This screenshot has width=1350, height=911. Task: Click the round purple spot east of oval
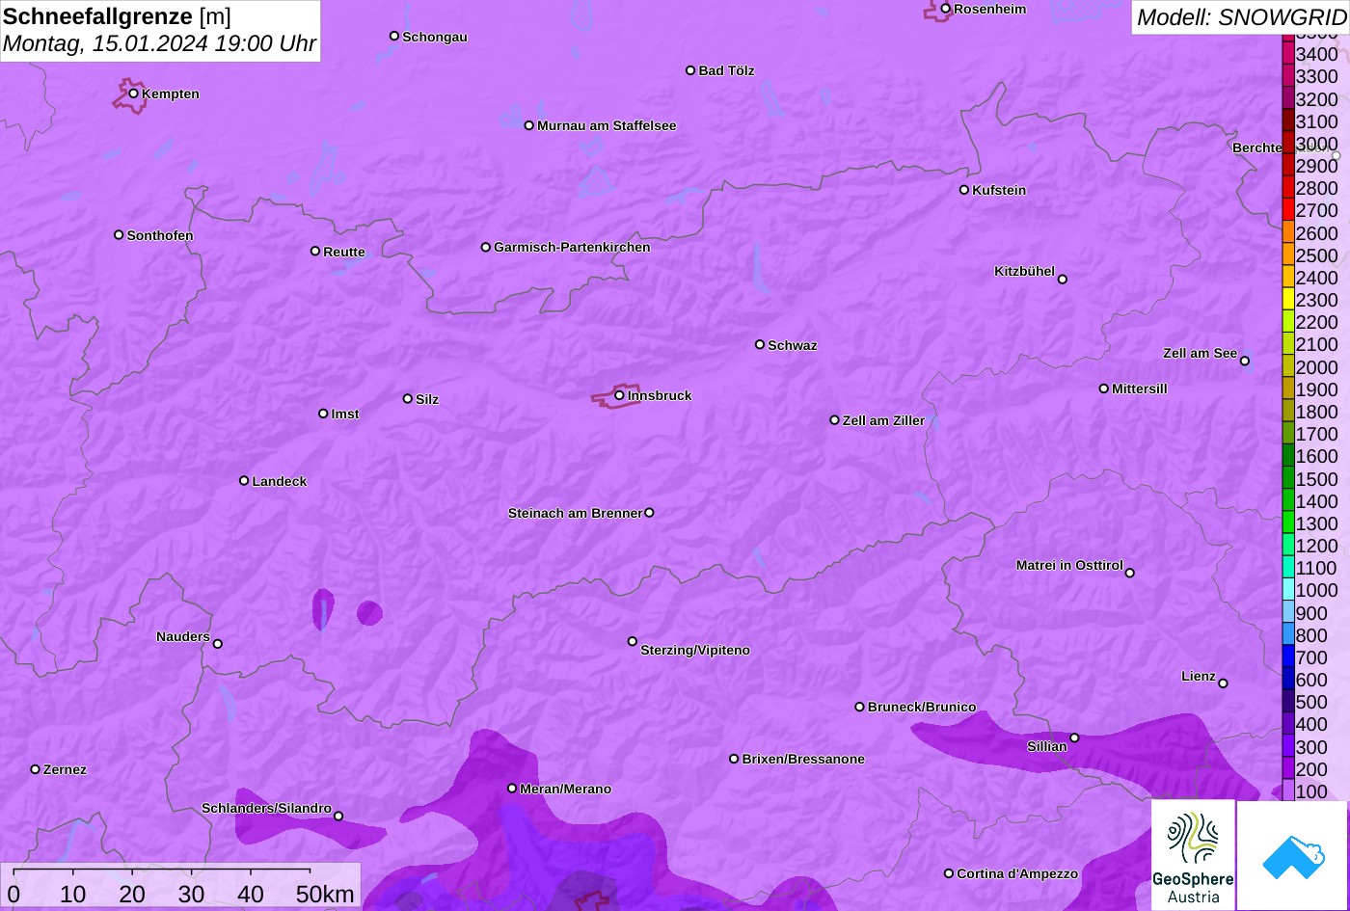tap(369, 612)
